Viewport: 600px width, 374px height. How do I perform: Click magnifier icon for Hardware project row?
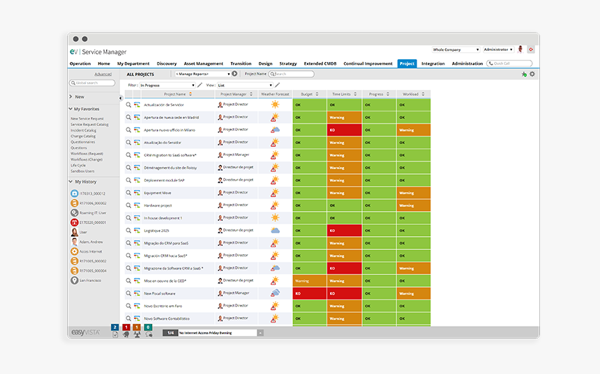[x=128, y=205]
